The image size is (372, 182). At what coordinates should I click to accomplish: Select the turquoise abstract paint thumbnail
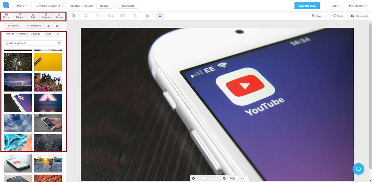(x=18, y=143)
